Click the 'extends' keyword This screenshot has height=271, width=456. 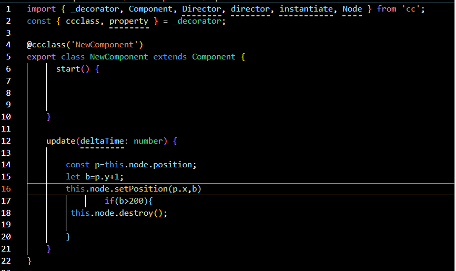click(x=170, y=57)
